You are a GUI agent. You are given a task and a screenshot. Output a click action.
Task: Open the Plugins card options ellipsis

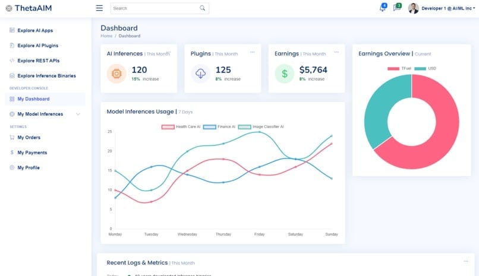click(253, 52)
